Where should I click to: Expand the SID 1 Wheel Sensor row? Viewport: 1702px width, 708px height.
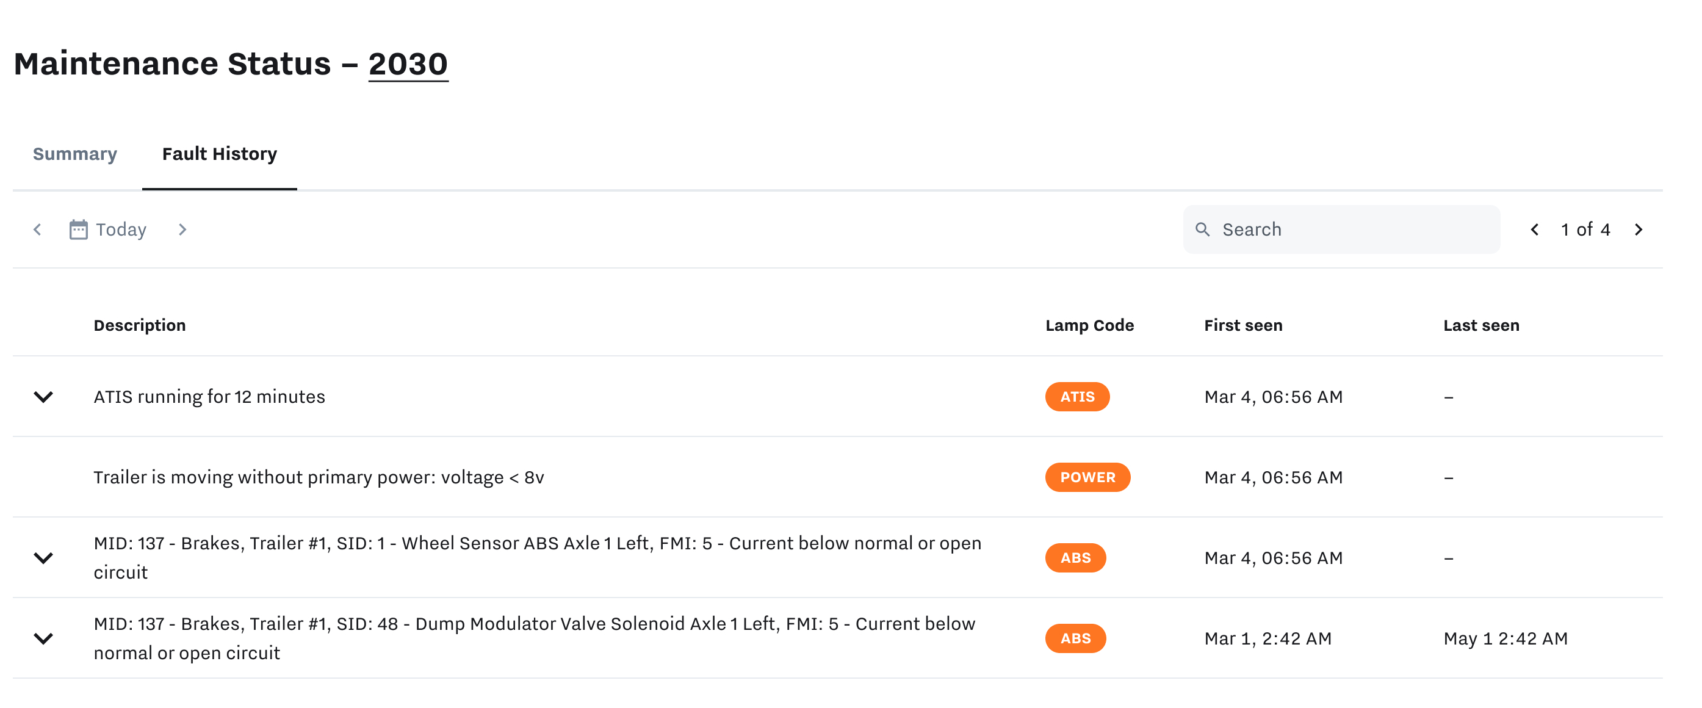43,558
